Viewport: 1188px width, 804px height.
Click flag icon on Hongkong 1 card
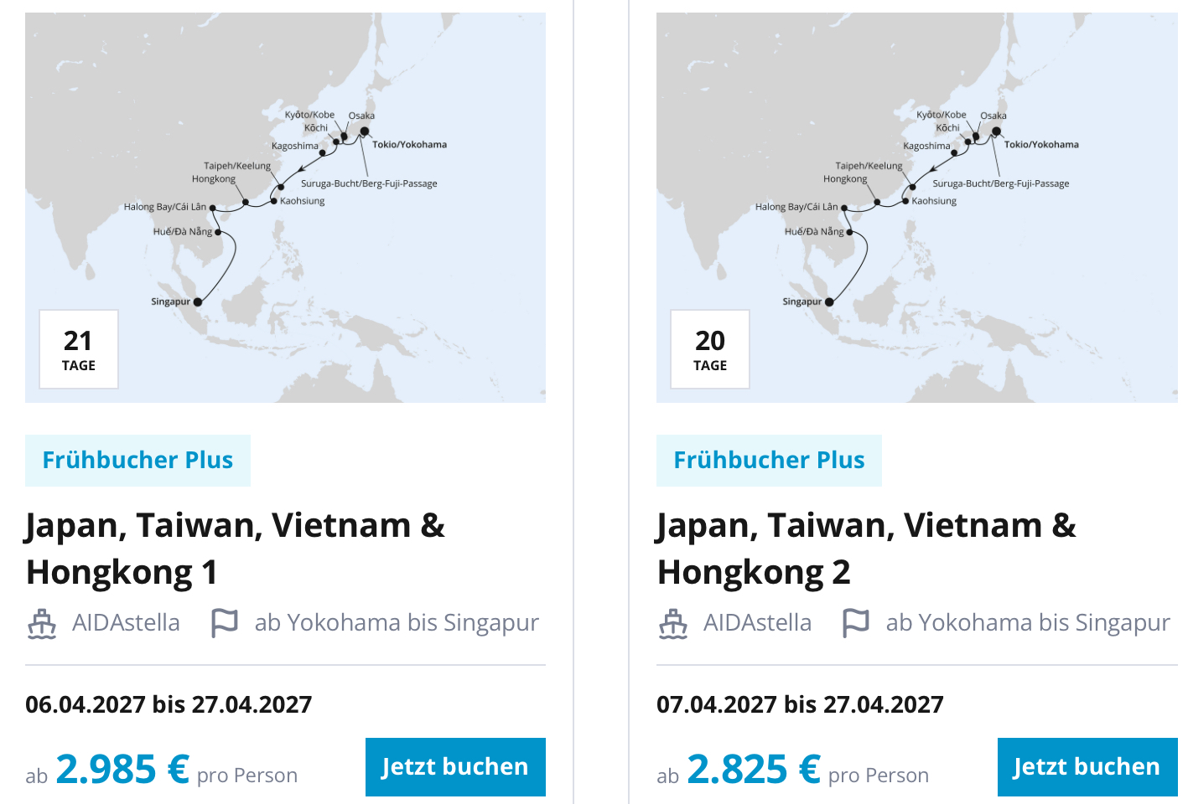click(x=224, y=623)
